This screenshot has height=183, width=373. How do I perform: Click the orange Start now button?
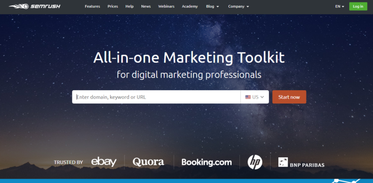pos(289,97)
